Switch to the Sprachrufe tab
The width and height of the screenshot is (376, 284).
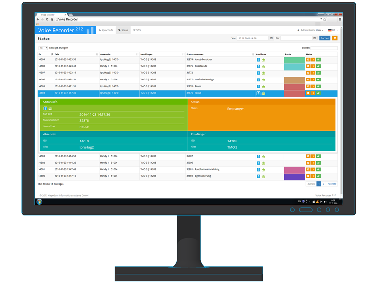tap(106, 30)
